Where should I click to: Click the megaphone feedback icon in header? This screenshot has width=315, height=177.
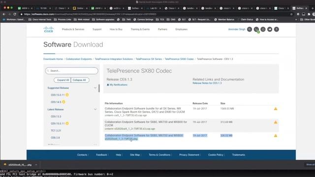coord(270,29)
